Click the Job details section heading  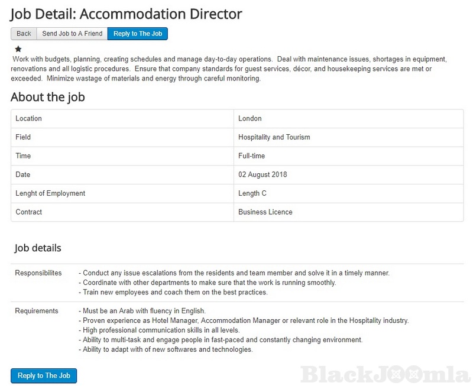(x=38, y=248)
